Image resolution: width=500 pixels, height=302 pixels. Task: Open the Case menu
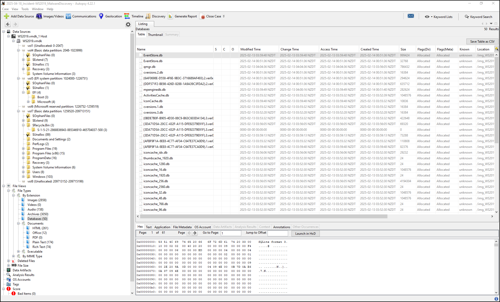(x=5, y=9)
